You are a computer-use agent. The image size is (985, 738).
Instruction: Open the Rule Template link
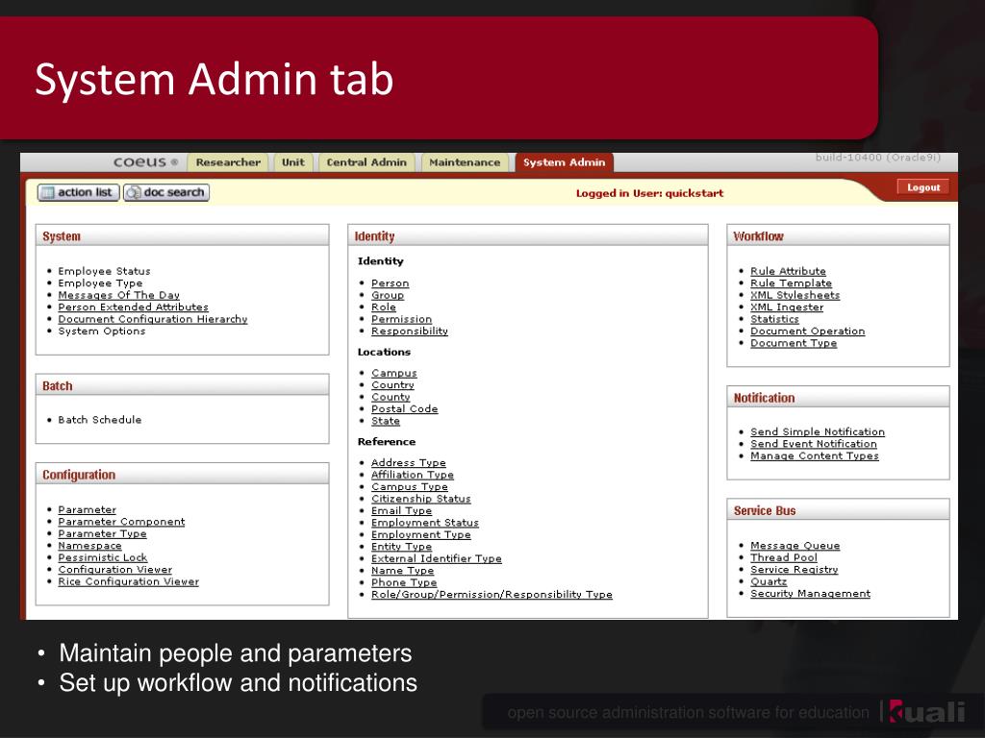pos(791,283)
